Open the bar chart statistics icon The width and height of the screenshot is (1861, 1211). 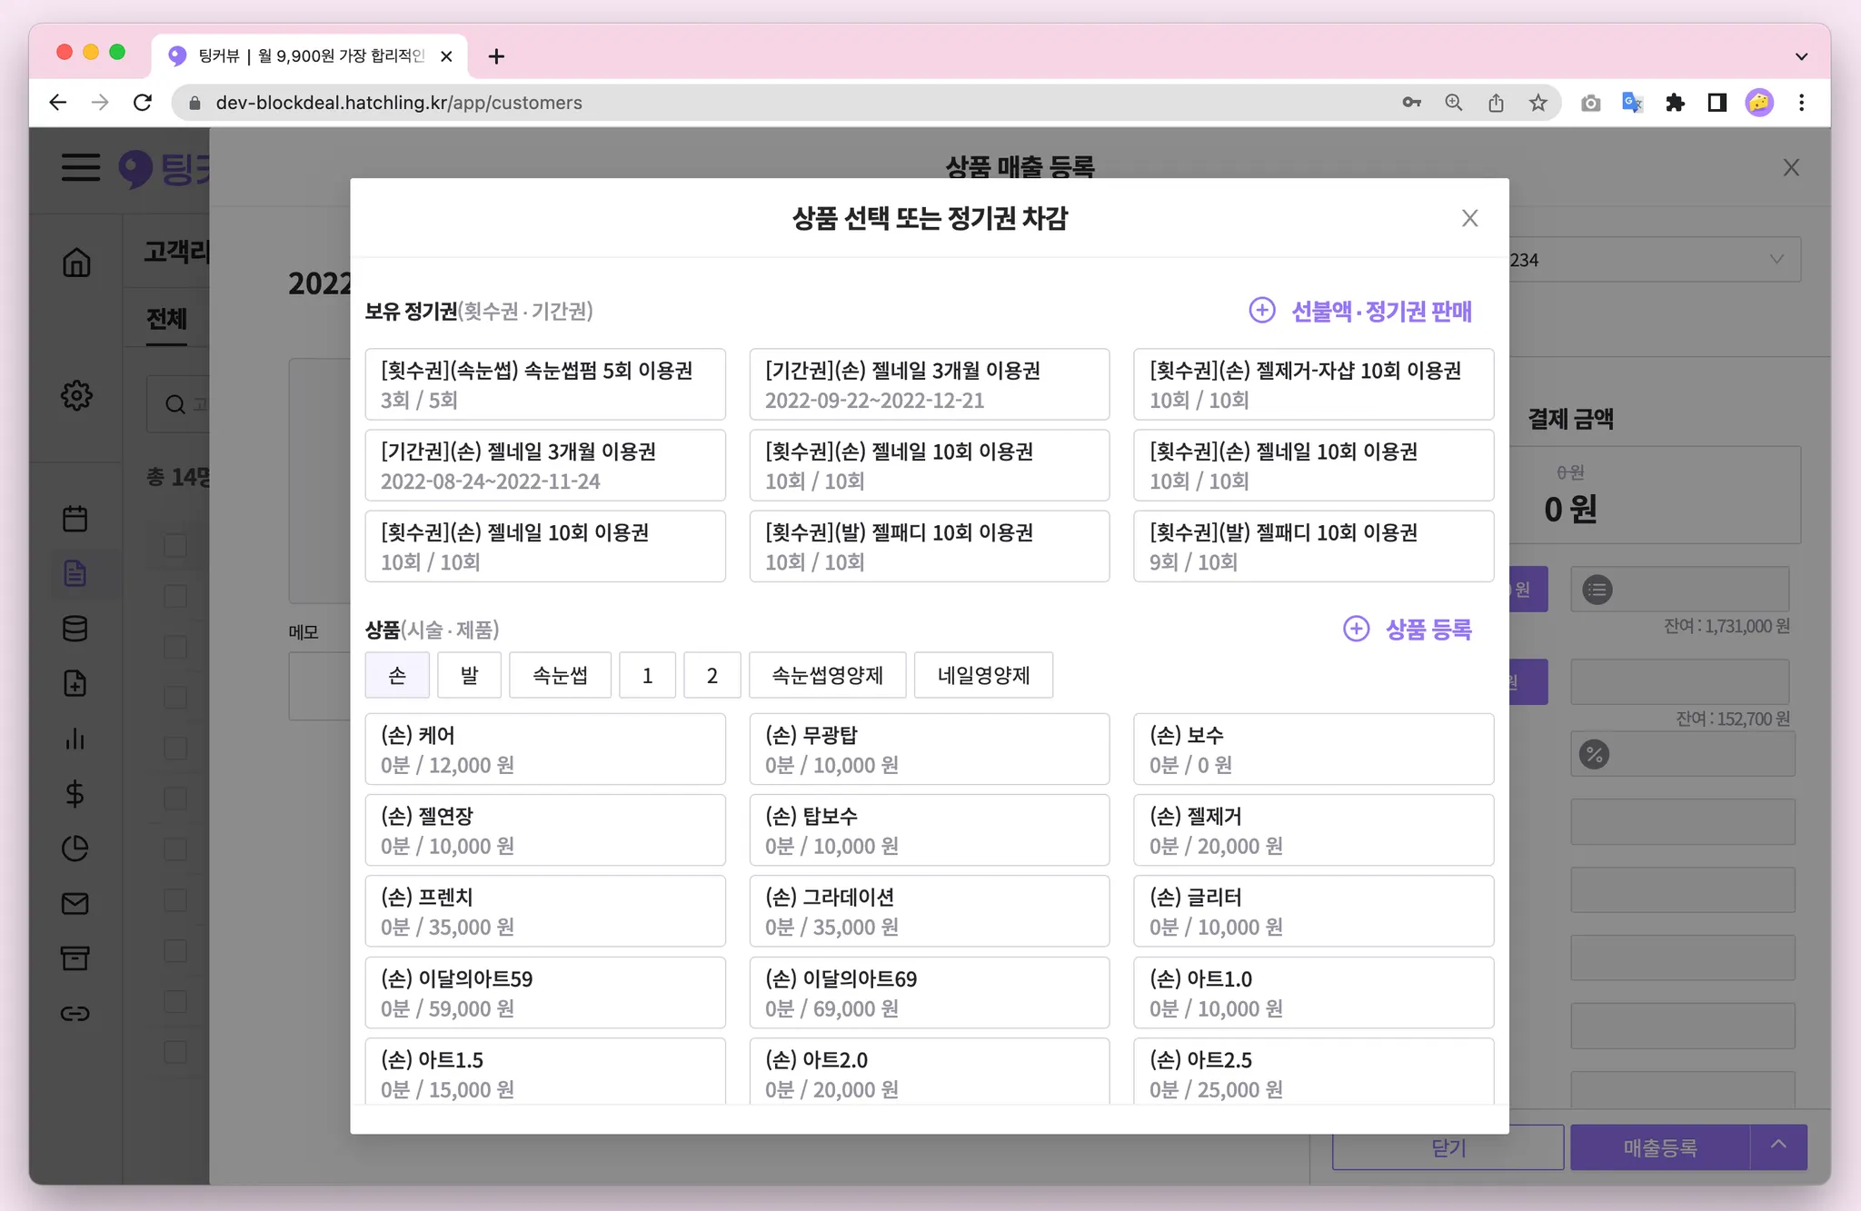[x=75, y=739]
